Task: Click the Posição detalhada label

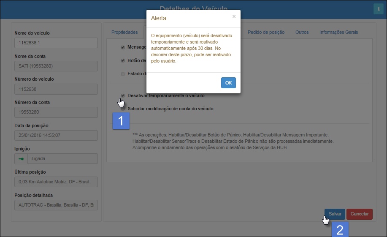Action: pos(34,195)
